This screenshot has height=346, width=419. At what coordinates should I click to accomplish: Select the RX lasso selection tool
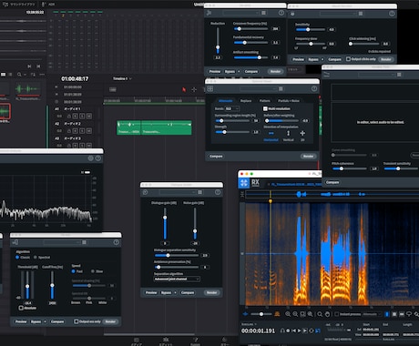pos(409,314)
